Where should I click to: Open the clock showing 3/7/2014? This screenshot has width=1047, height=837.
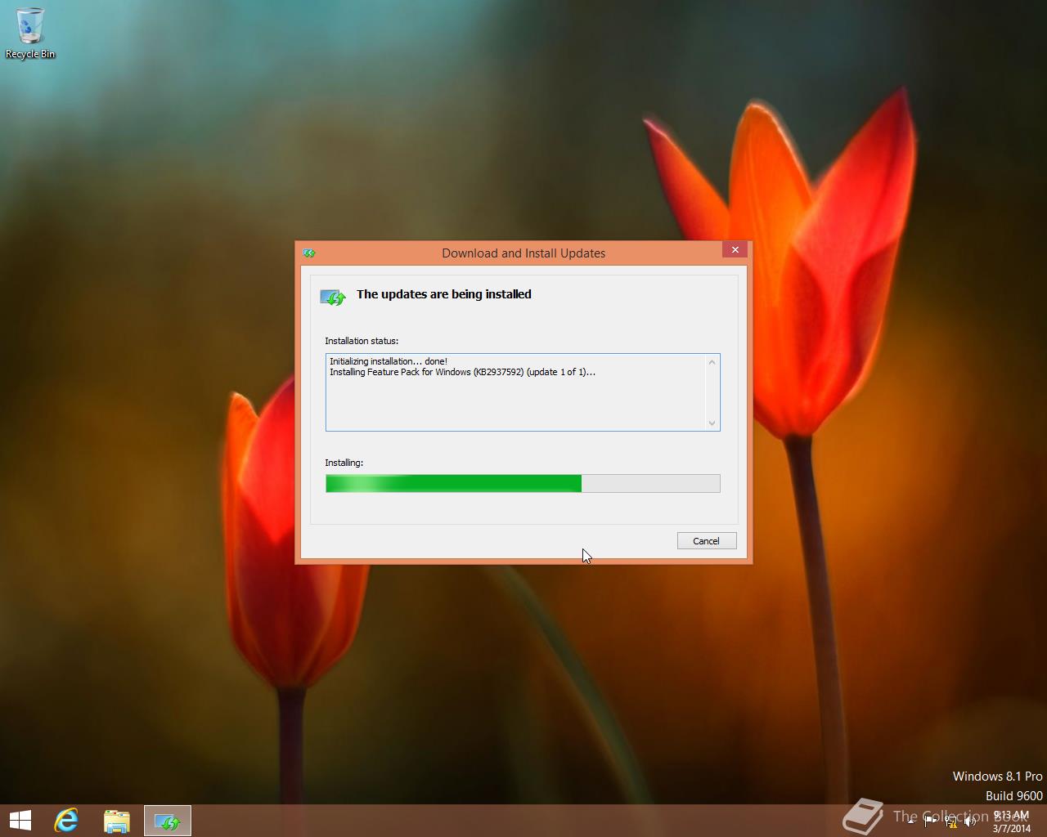point(1011,821)
